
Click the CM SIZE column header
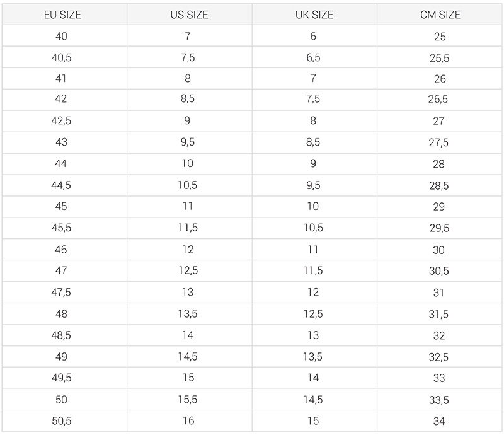click(x=440, y=14)
